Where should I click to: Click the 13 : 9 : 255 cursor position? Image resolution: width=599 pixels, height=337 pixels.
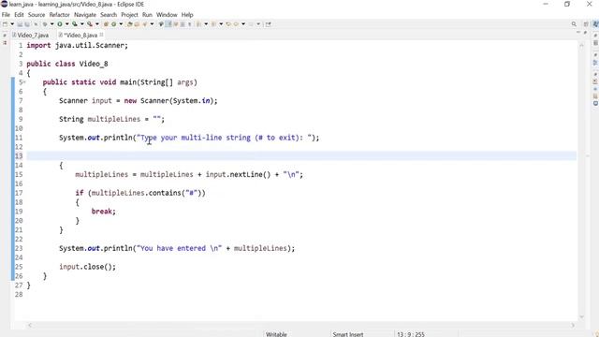click(x=411, y=334)
